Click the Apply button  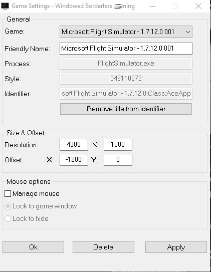tap(176, 247)
